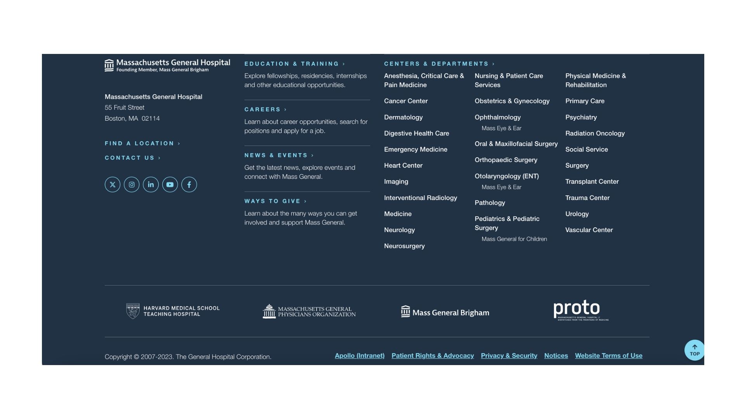Click the Facebook social media icon
The width and height of the screenshot is (745, 419).
189,184
